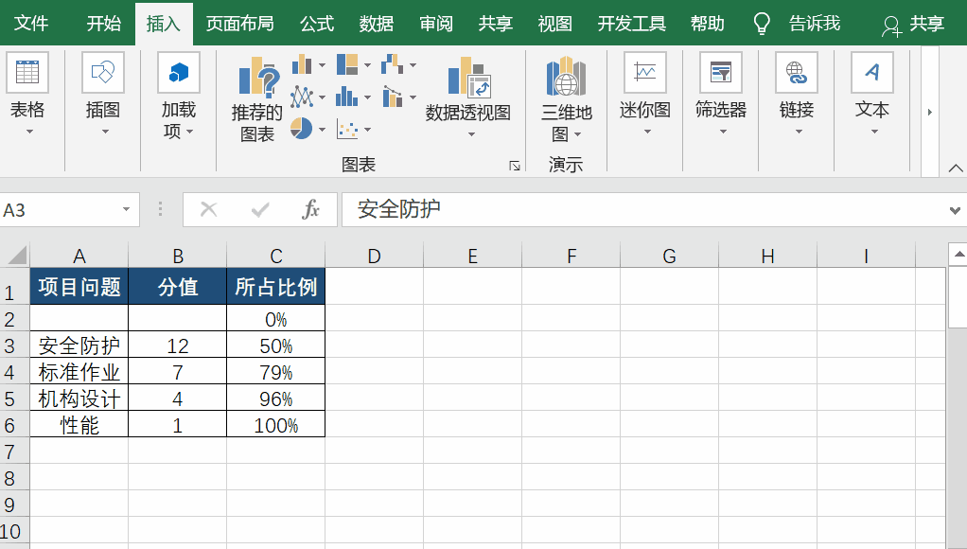Insert waterfall chart icon
The image size is (967, 549).
click(393, 64)
